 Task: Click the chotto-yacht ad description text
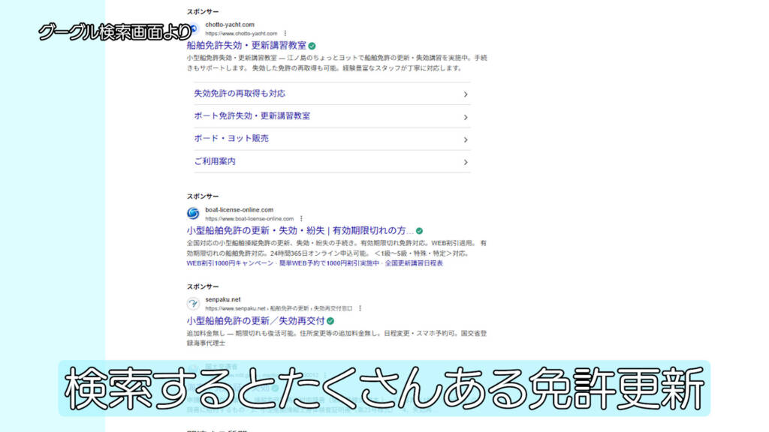337,63
